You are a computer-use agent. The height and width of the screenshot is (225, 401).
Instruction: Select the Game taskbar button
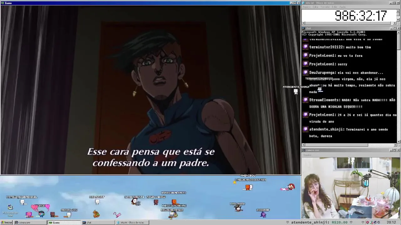click(x=64, y=222)
